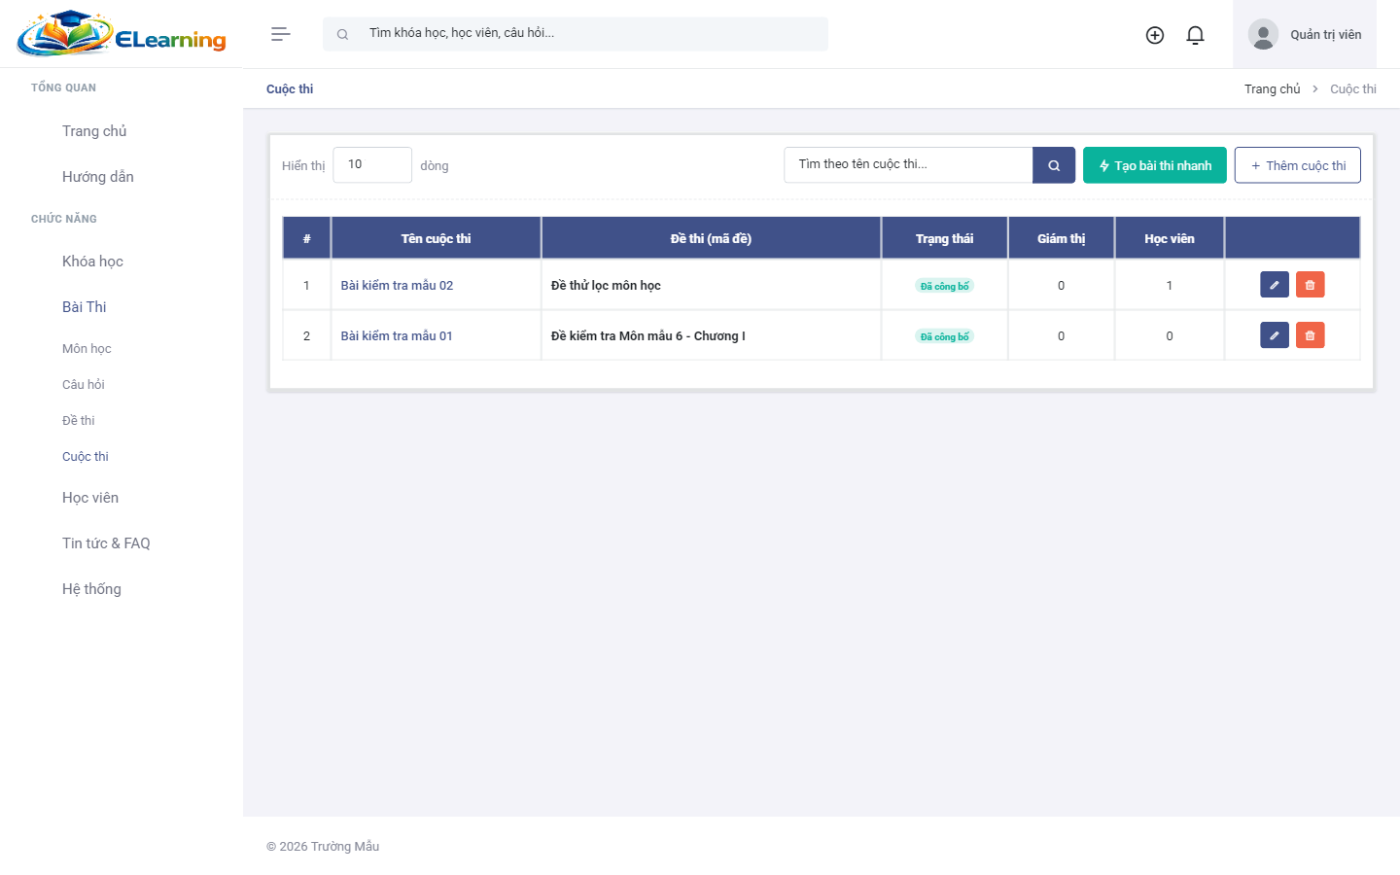
Task: Click the Giám thị column header
Action: pyautogui.click(x=1061, y=238)
